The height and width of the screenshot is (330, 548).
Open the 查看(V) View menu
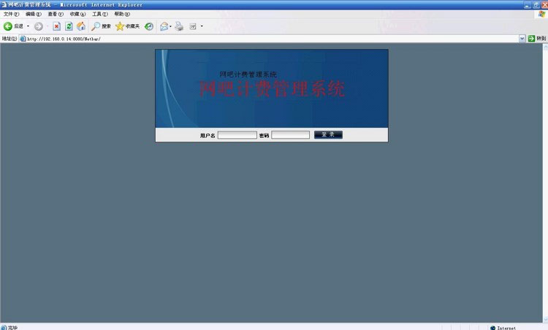[56, 14]
